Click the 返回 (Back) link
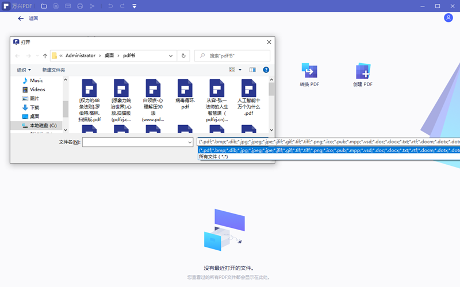The image size is (460, 287). click(x=28, y=18)
